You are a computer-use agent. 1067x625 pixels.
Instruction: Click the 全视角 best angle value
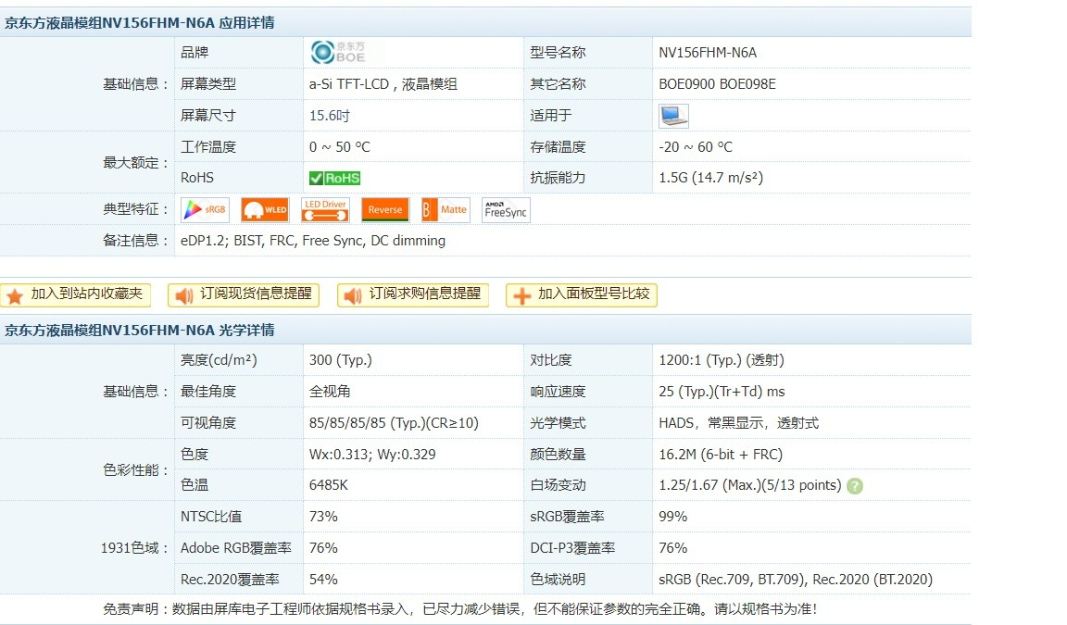click(x=330, y=392)
